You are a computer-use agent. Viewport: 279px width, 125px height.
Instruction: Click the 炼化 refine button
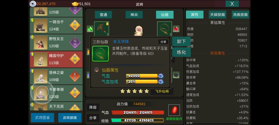pos(181,52)
